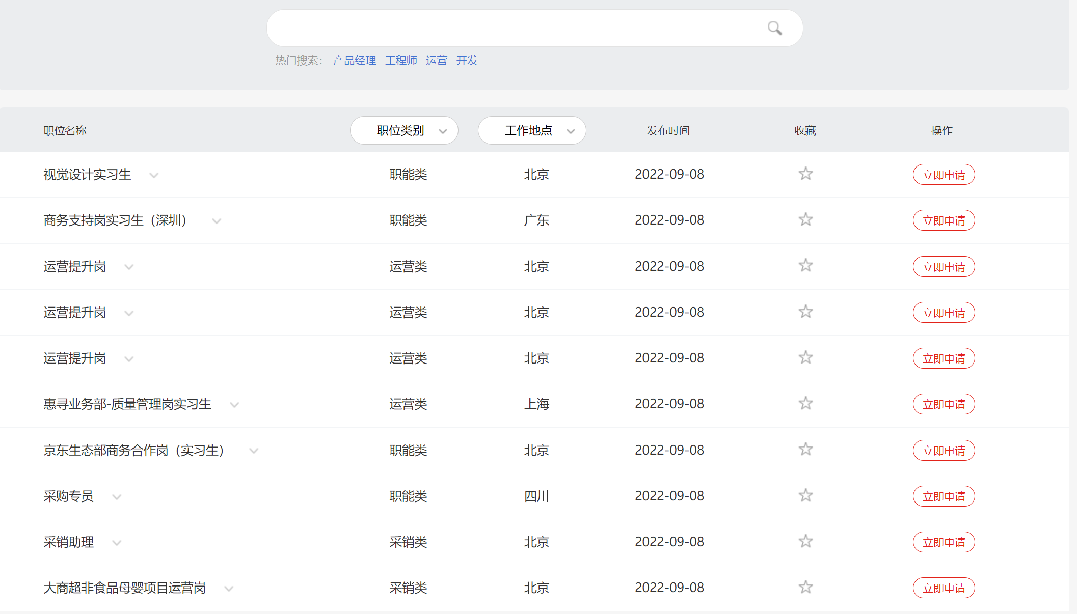
Task: Search hot keyword 开发
Action: tap(467, 61)
